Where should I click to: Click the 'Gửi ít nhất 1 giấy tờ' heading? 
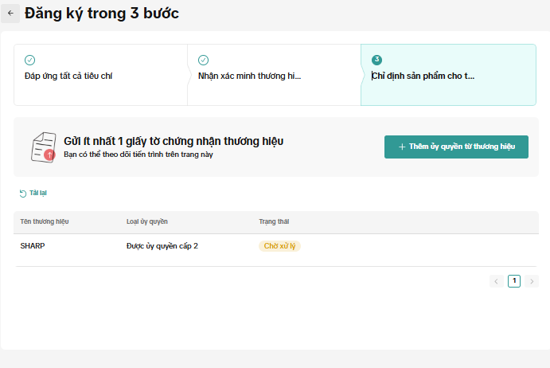click(174, 141)
